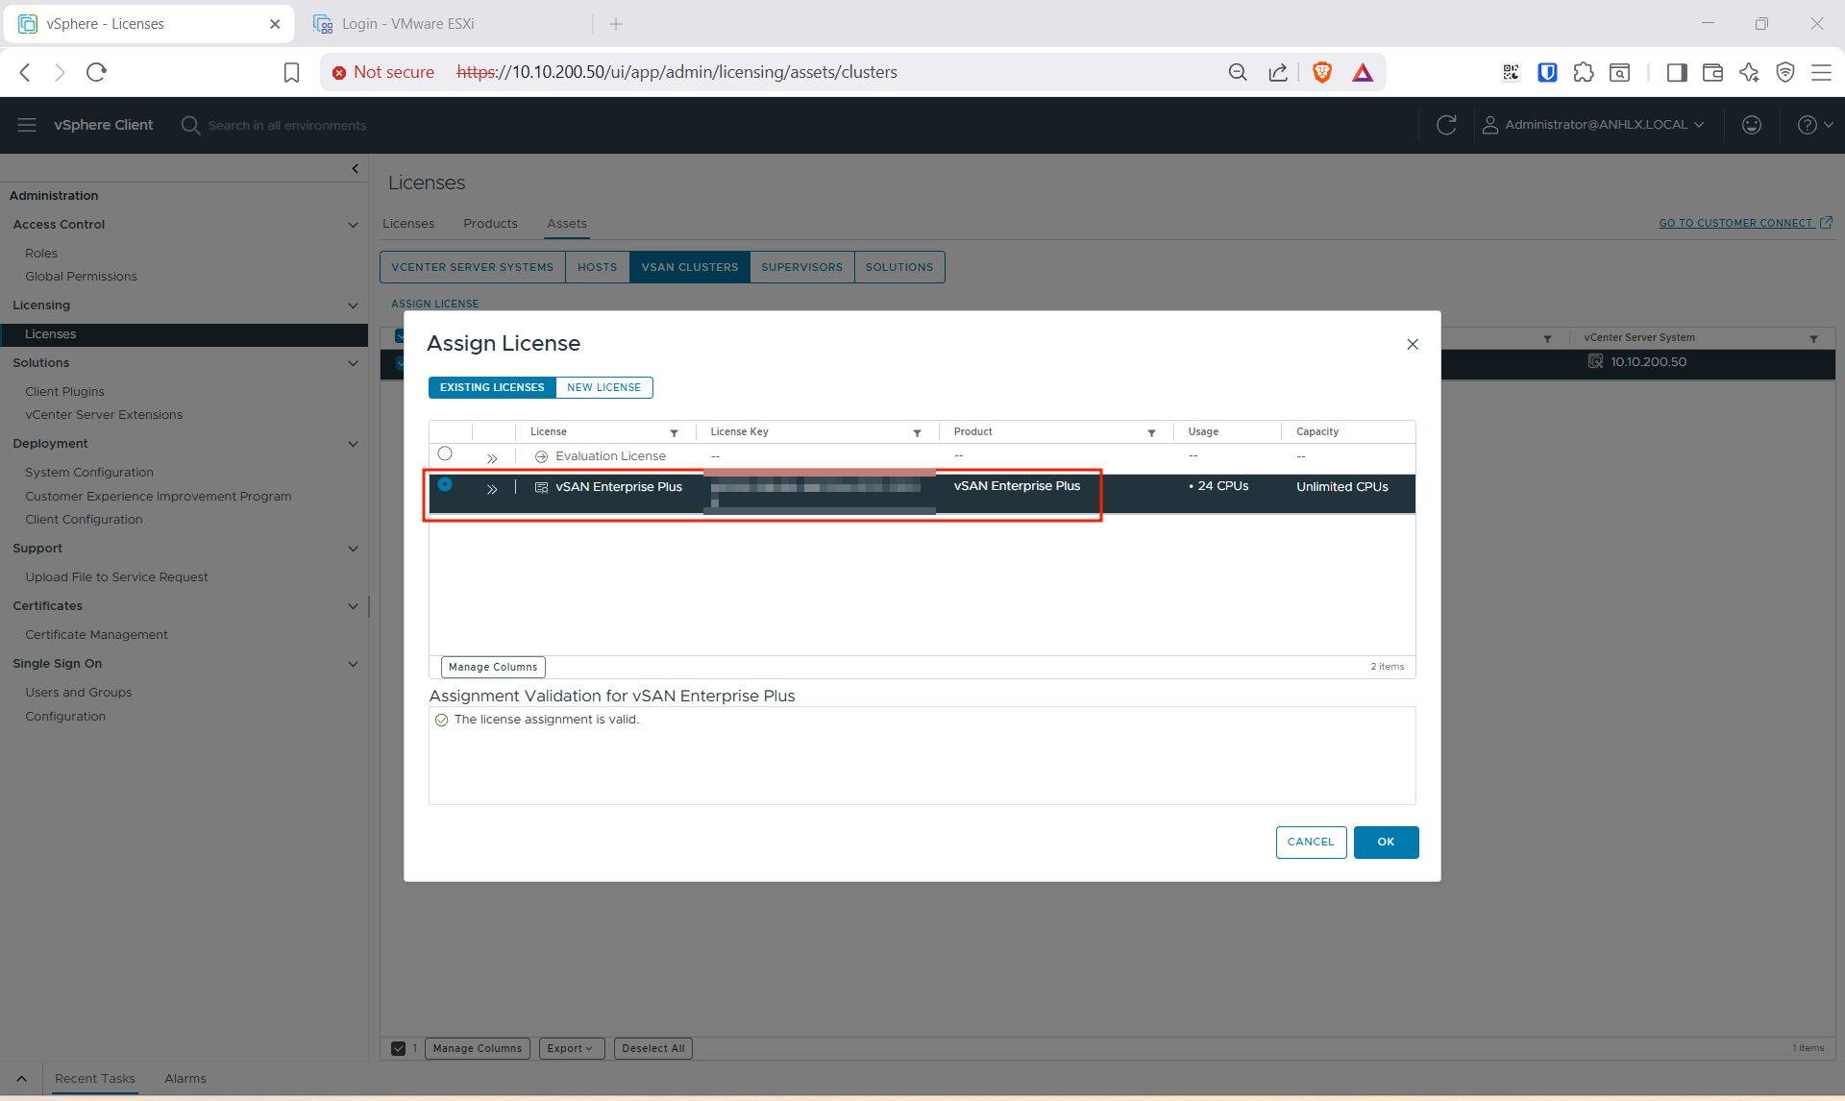Collapse the Support section
Image resolution: width=1845 pixels, height=1101 pixels.
pos(353,549)
